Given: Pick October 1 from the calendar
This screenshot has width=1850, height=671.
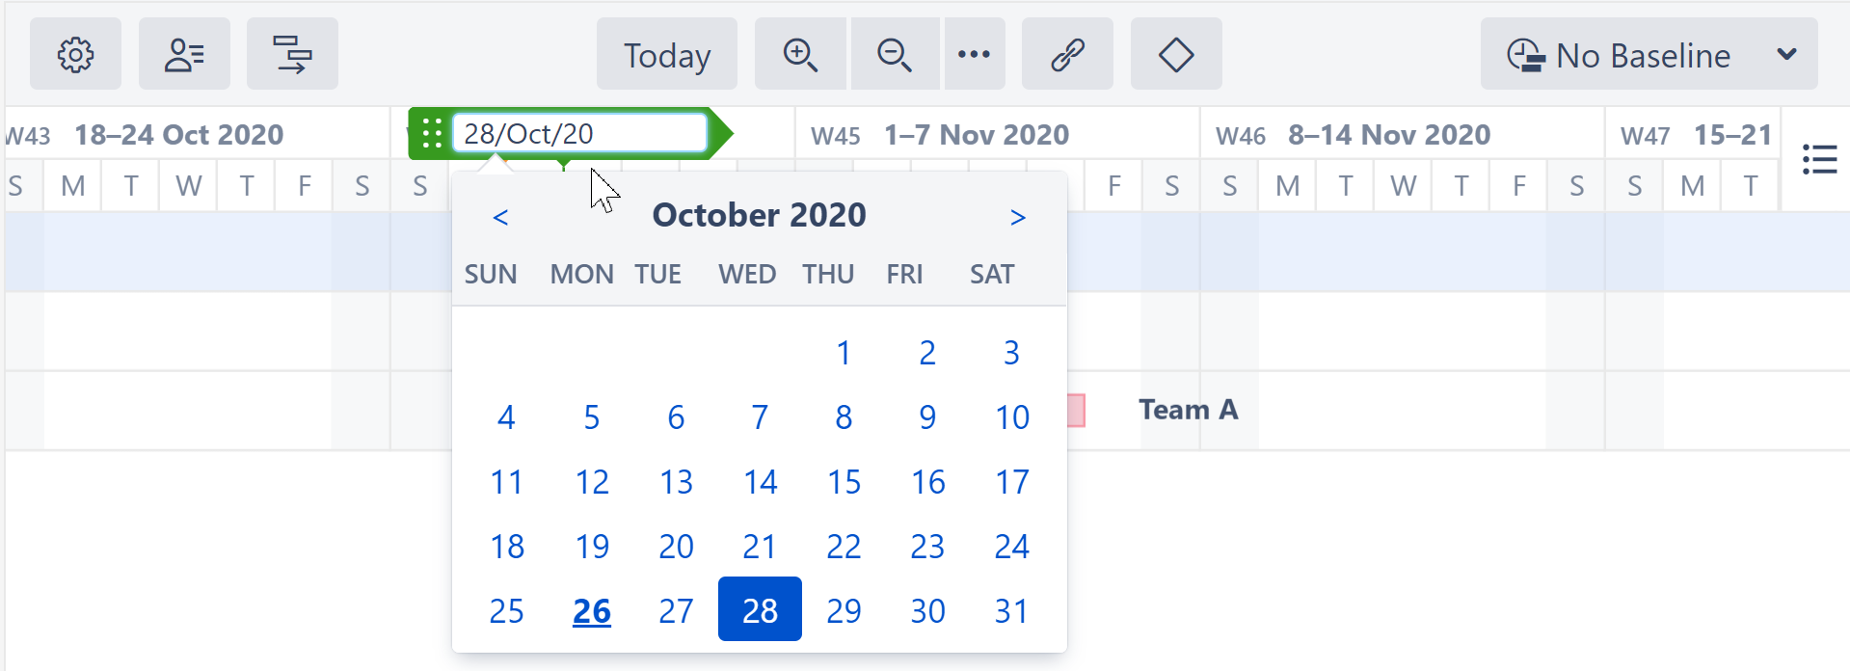Looking at the screenshot, I should [844, 353].
